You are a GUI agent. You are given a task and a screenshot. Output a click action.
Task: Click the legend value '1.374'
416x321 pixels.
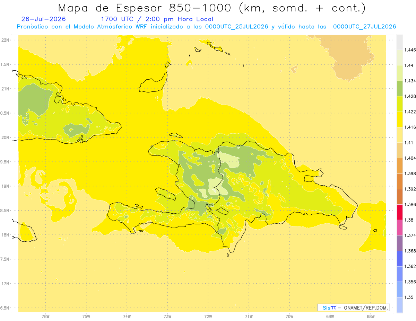click(410, 235)
